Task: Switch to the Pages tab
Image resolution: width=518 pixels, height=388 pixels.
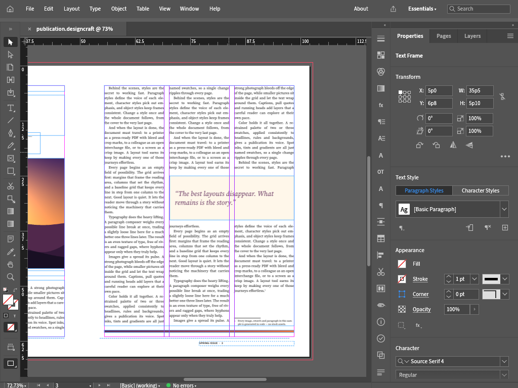Action: click(443, 36)
